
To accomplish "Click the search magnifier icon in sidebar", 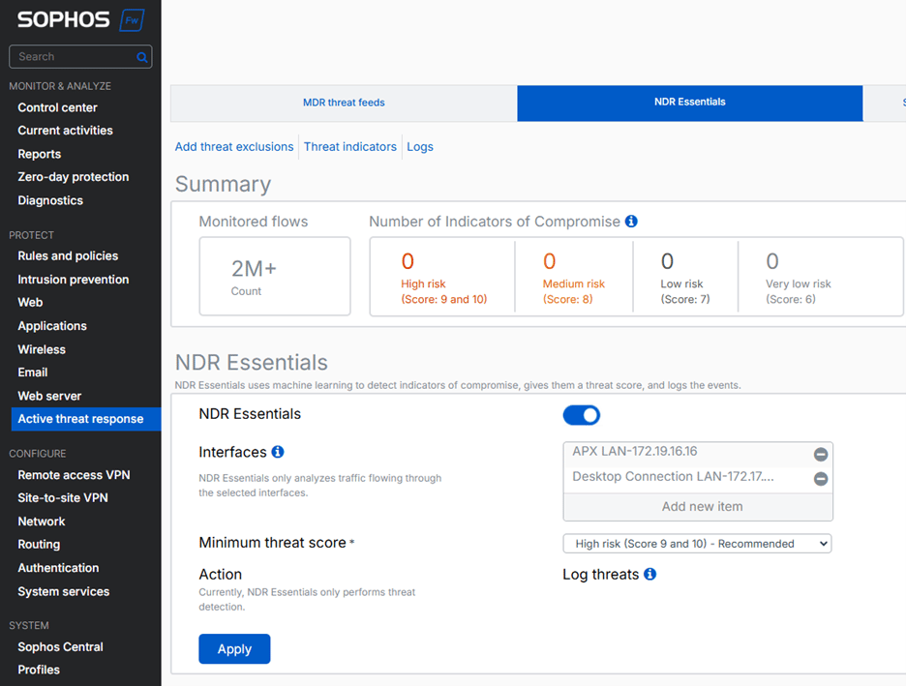I will pos(142,57).
